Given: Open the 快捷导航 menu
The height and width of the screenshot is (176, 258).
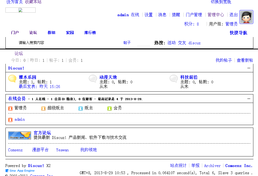Looking at the screenshot, I should point(238,33).
